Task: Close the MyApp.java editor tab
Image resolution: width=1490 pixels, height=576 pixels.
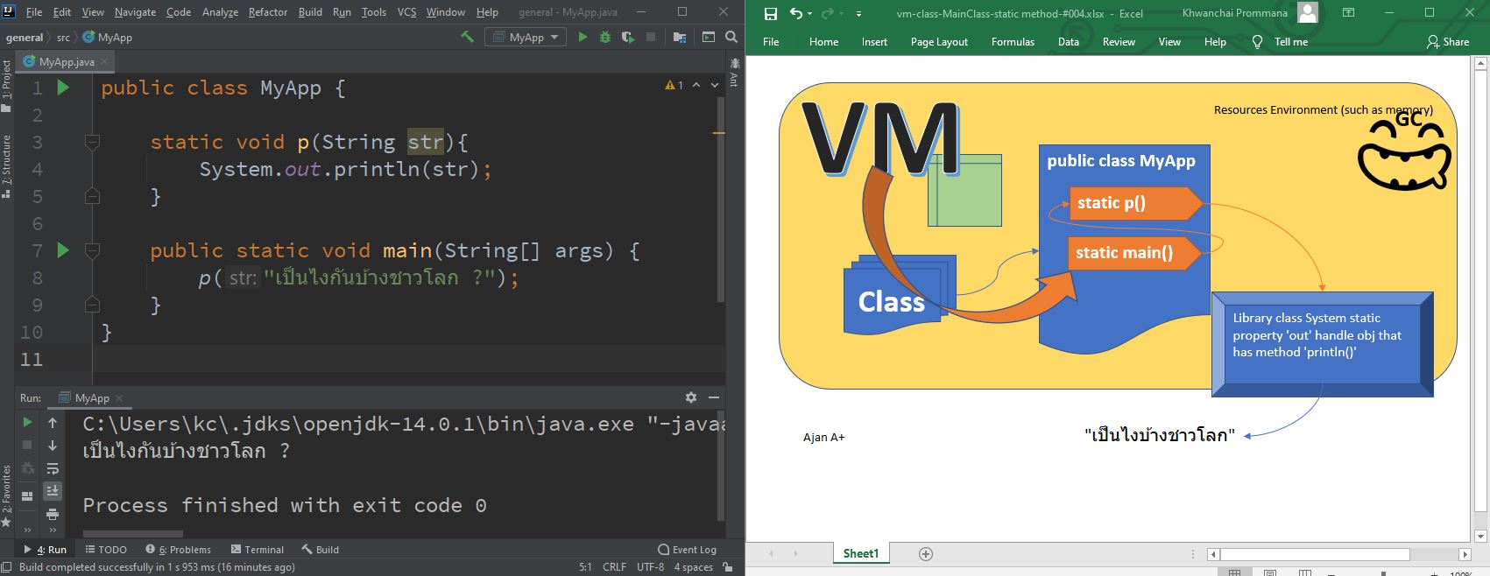Action: (104, 61)
